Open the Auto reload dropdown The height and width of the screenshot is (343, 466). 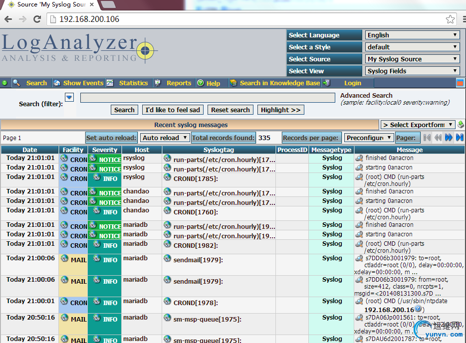point(165,138)
